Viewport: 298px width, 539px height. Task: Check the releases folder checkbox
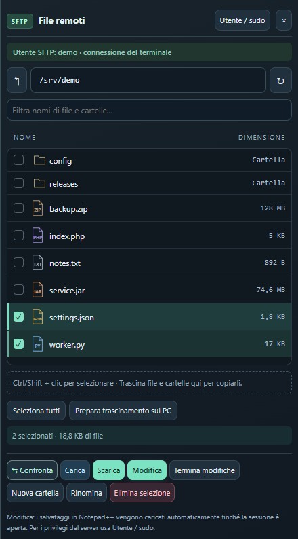(18, 183)
